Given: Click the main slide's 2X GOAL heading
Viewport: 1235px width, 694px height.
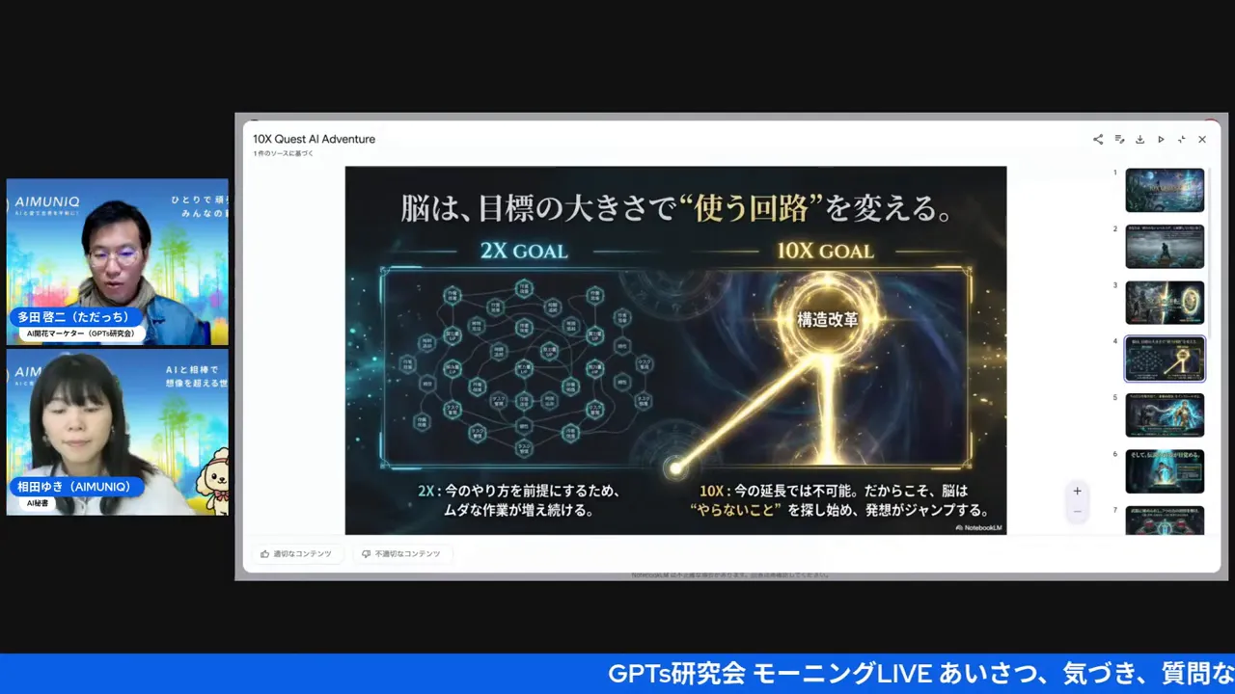Looking at the screenshot, I should 524,252.
